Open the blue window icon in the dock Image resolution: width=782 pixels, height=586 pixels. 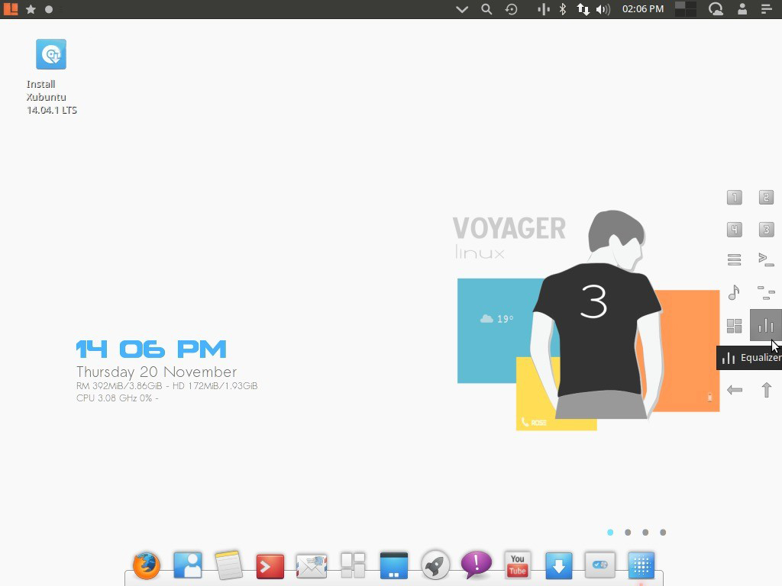click(394, 565)
